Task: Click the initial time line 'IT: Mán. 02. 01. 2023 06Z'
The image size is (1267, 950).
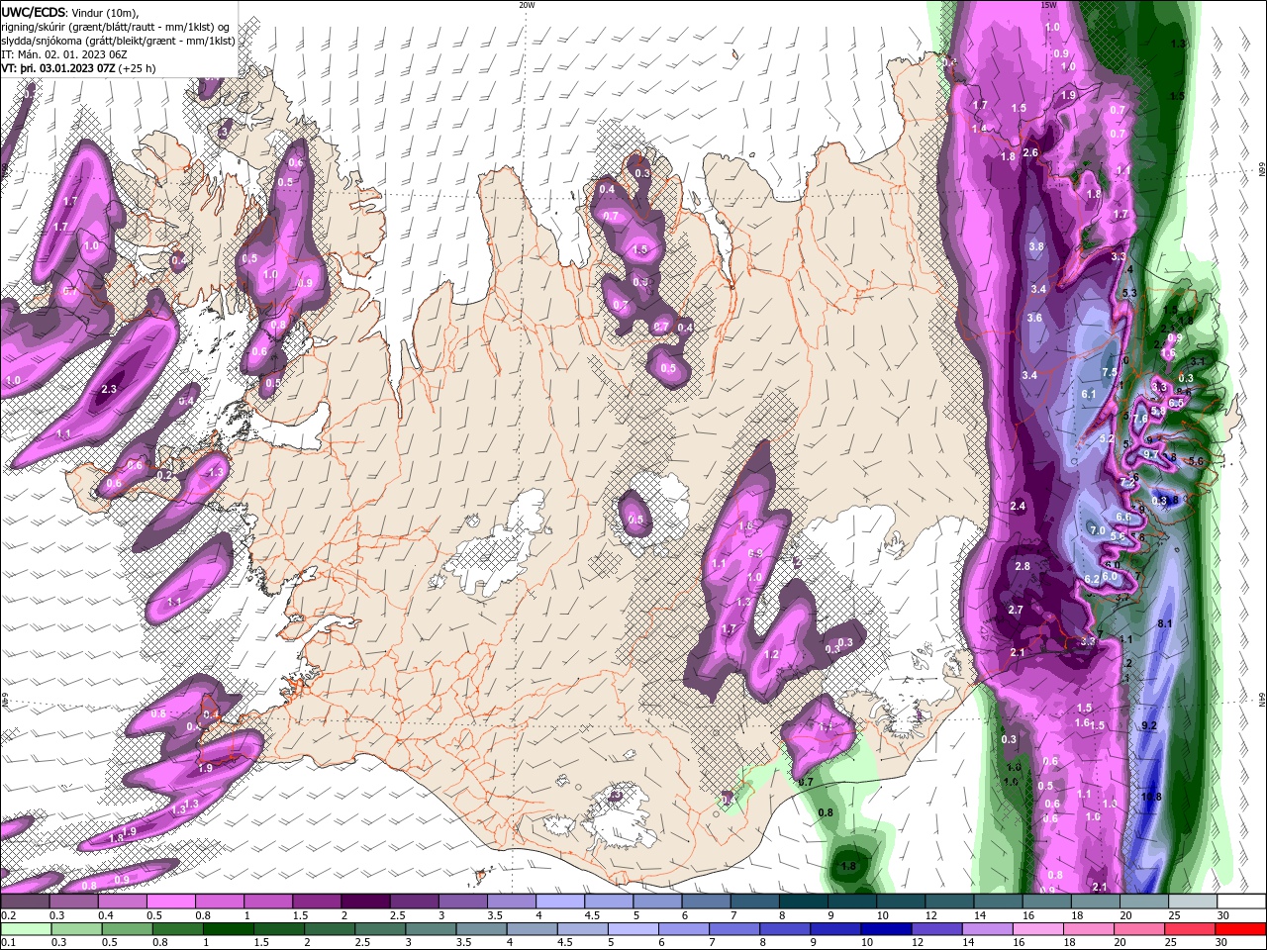Action: point(66,54)
